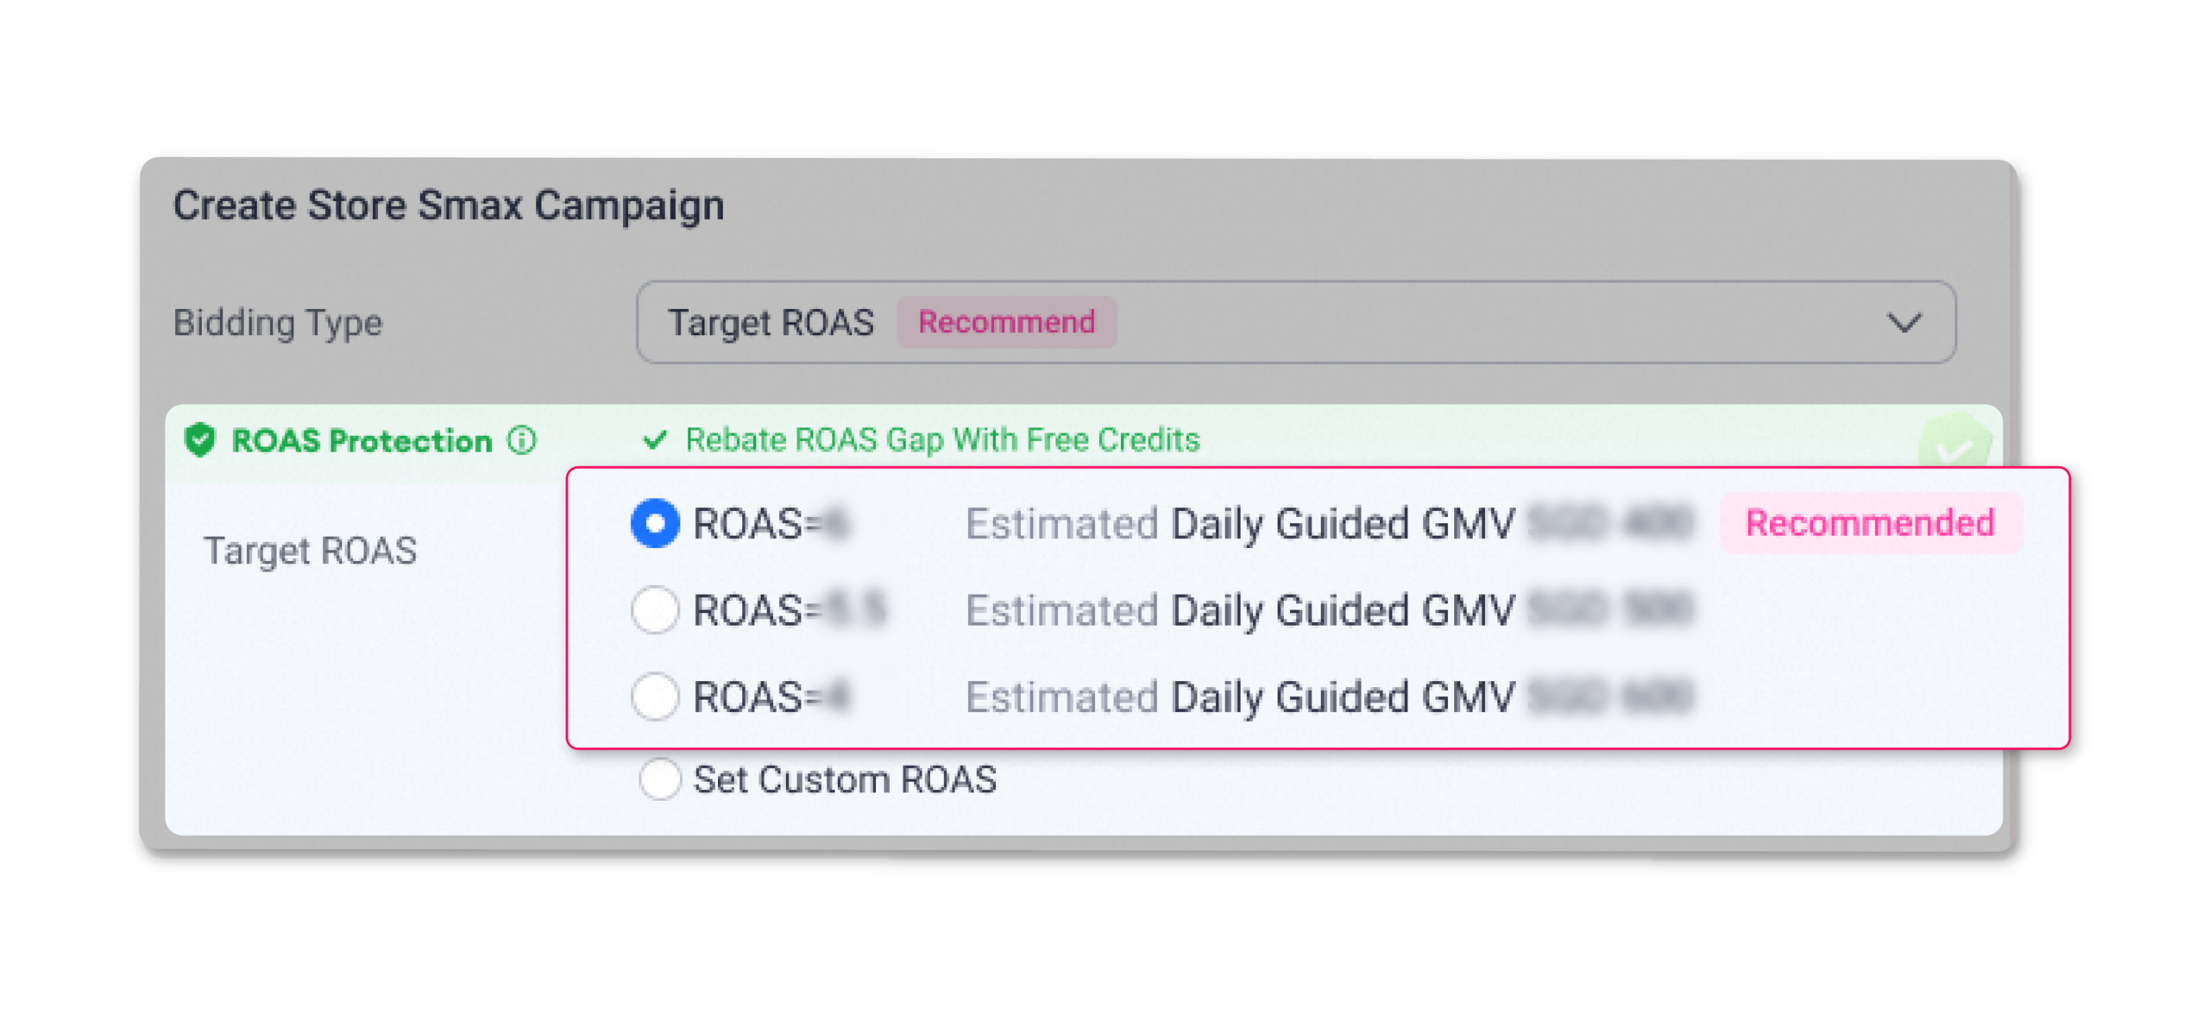Click Estimated Daily Guided GMV on the recommended row
Image resolution: width=2209 pixels, height=1009 pixels.
[1240, 524]
